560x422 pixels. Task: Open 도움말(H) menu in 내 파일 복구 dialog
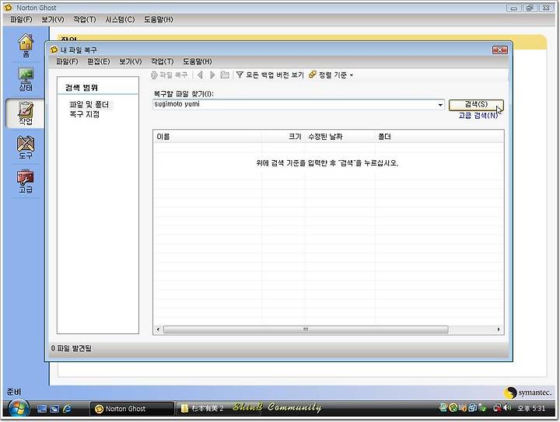[197, 61]
